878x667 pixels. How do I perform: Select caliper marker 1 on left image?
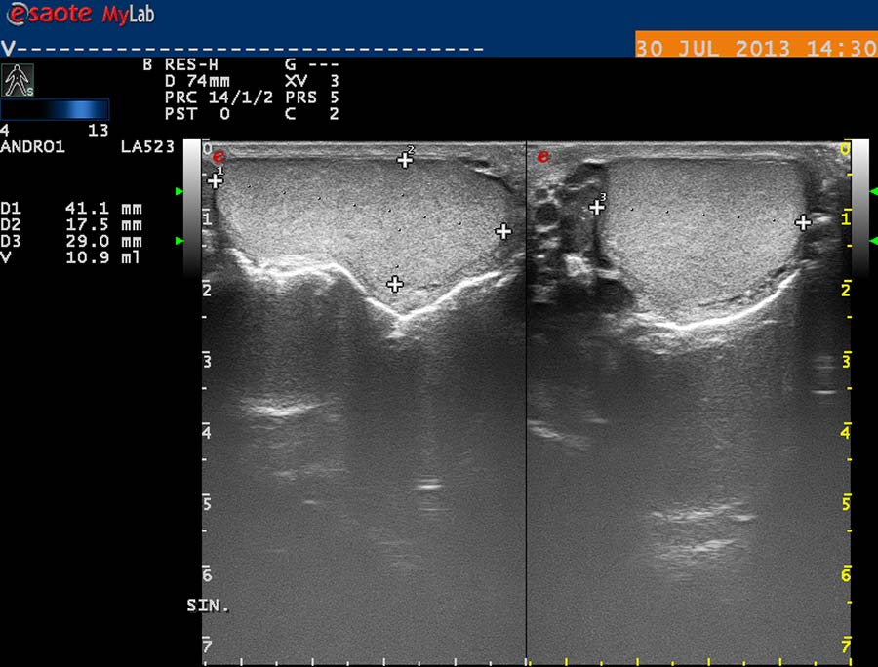[x=216, y=180]
